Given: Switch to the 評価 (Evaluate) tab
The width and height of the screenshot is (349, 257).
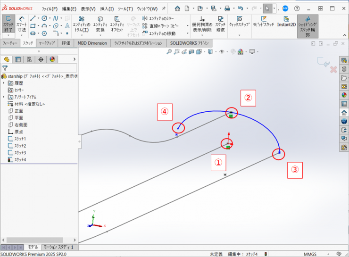Looking at the screenshot, I should pos(66,43).
